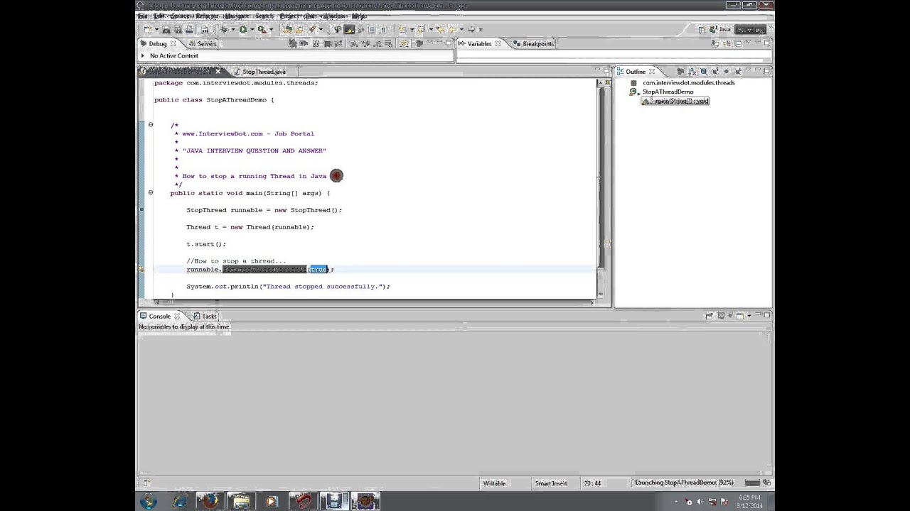
Task: Click the Next Annotation toolbar icon
Action: tap(402, 29)
